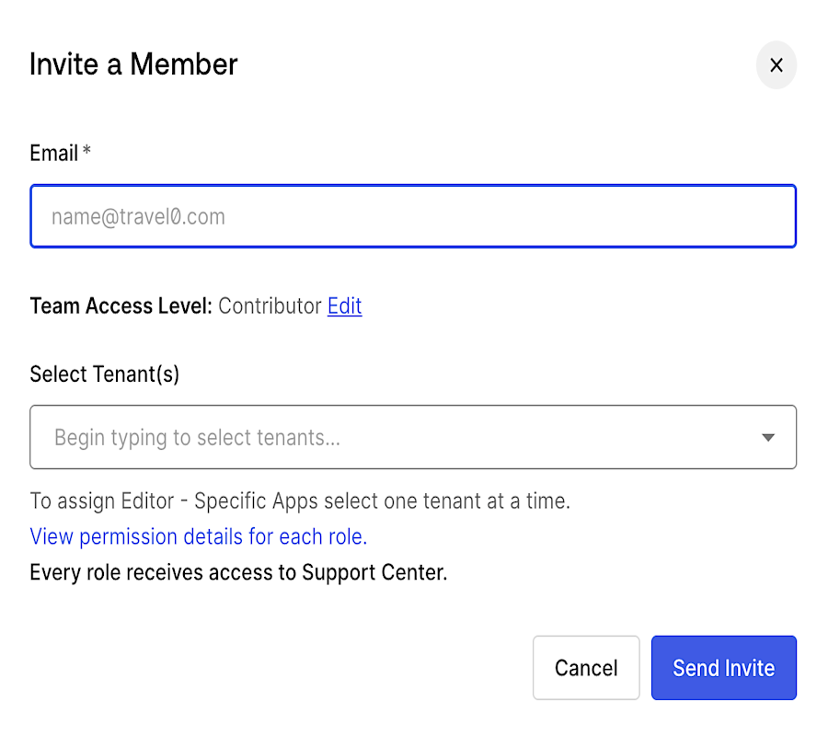Click the Send Invite button
828x736 pixels.
point(723,668)
